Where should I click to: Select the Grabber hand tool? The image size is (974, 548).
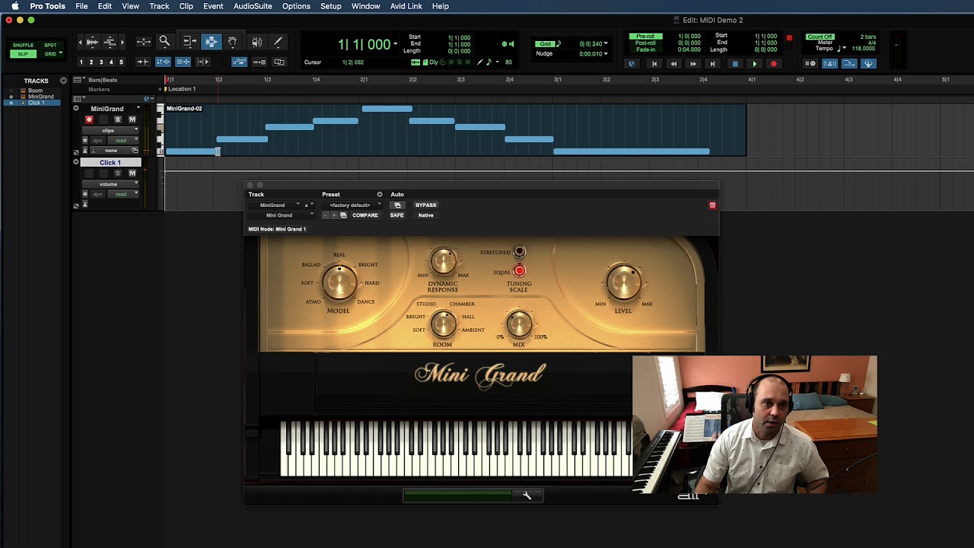(232, 42)
